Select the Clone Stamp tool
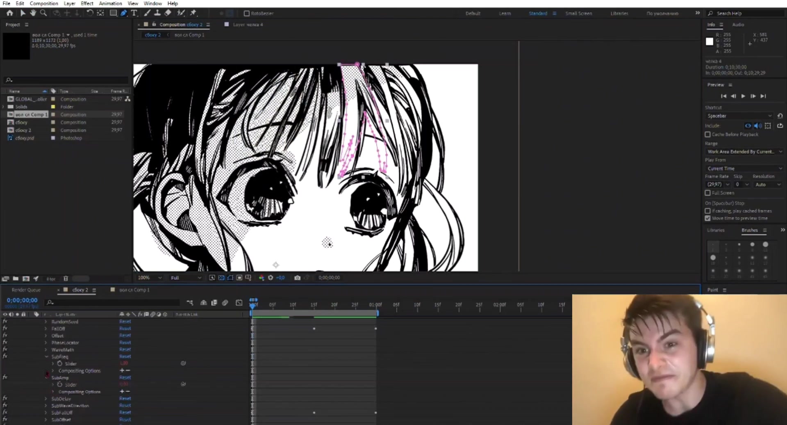The height and width of the screenshot is (425, 787). coord(157,13)
